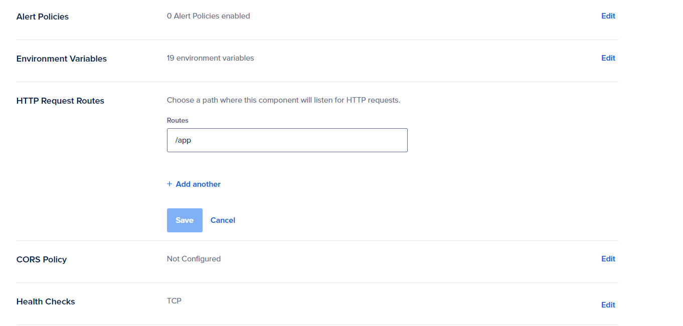Click the 'Choose a path' description text
This screenshot has height=326, width=683.
pyautogui.click(x=283, y=100)
